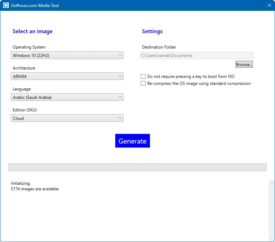Enable 'Do not require pressing a key' checkbox
This screenshot has height=242, width=275.
(x=143, y=76)
